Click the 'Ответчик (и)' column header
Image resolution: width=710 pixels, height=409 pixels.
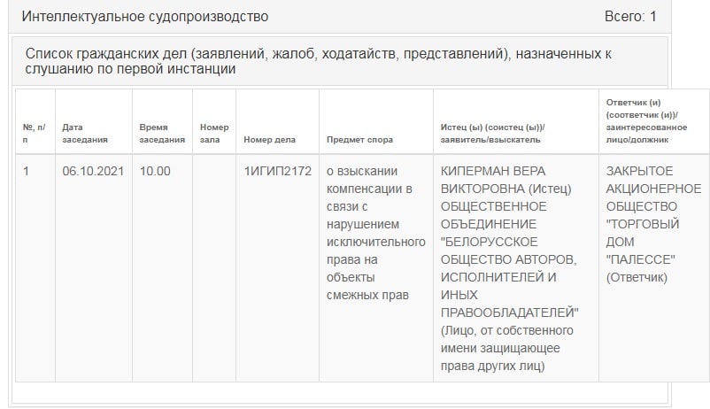[x=654, y=121]
